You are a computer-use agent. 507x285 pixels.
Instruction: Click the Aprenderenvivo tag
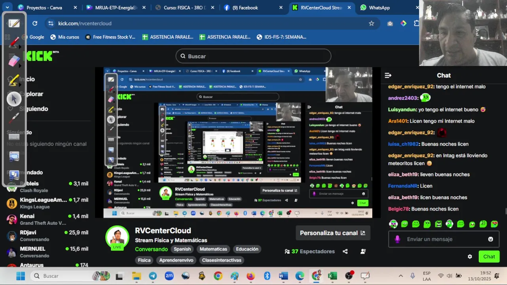coord(176,260)
